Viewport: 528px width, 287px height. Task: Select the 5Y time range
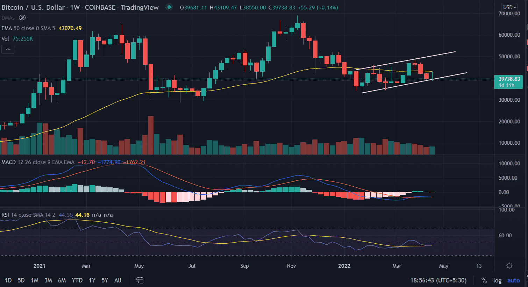[x=105, y=280]
